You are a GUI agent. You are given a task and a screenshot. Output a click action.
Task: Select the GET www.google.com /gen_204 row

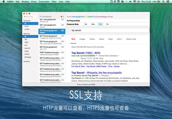tap(52, 48)
